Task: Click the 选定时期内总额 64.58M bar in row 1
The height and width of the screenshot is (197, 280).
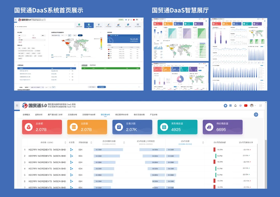Action: click(x=108, y=150)
